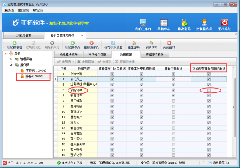Open the 单据中心 icon

click(x=164, y=23)
